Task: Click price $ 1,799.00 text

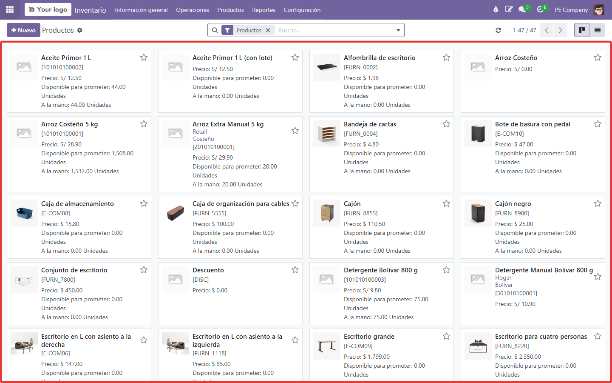Action: click(376, 357)
